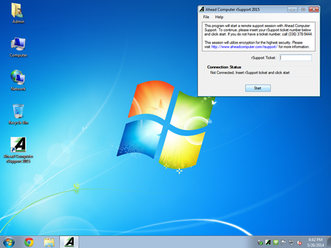
Task: Open Windows Explorer from the taskbar
Action: [x=49, y=242]
